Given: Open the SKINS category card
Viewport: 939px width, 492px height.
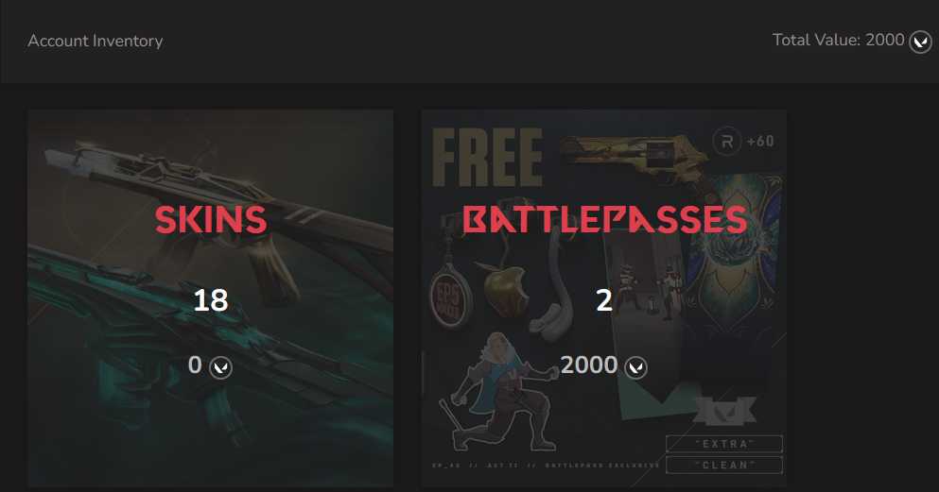Looking at the screenshot, I should 210,297.
